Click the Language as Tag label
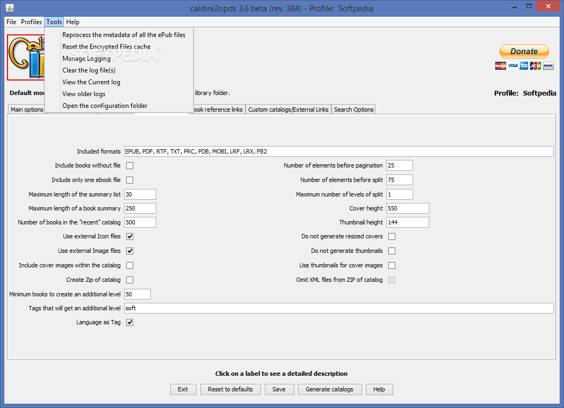This screenshot has height=408, width=564. (98, 323)
